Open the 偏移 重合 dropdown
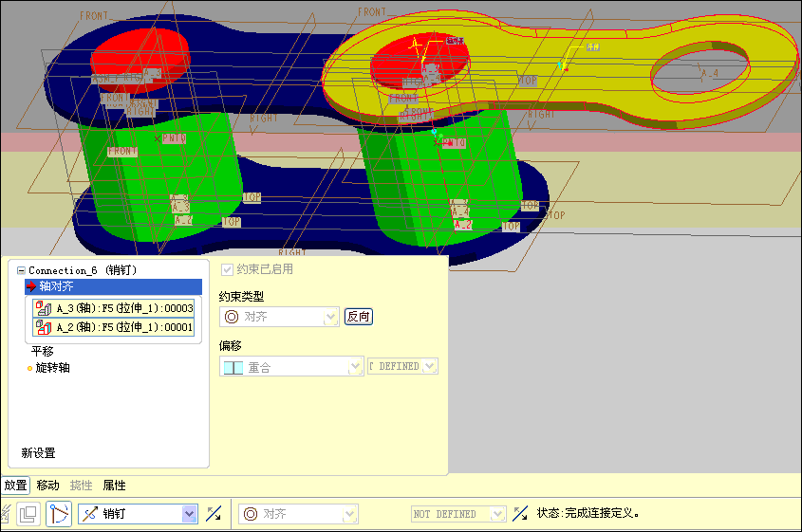The image size is (802, 532). (291, 366)
